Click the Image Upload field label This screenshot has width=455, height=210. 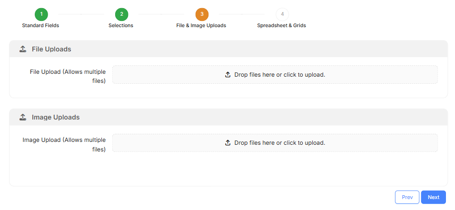tap(64, 145)
